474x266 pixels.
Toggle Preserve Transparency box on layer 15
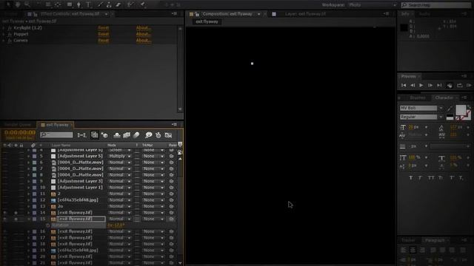pos(137,219)
